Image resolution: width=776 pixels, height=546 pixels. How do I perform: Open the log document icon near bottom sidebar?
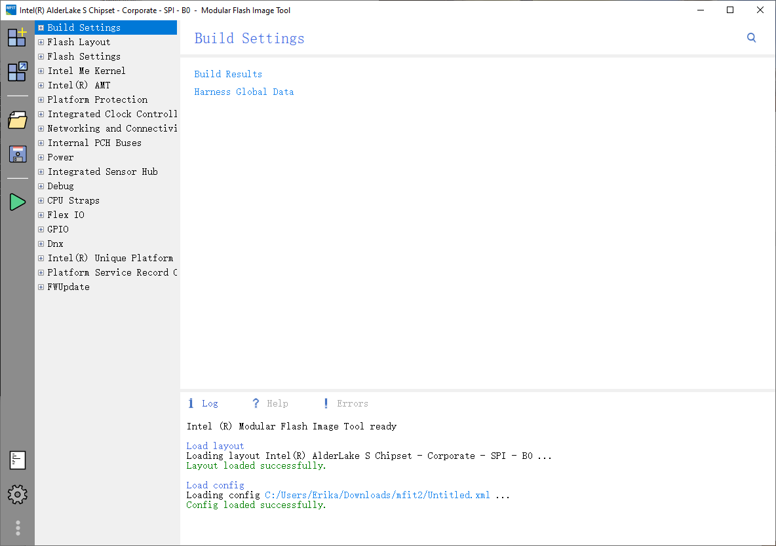coord(18,460)
